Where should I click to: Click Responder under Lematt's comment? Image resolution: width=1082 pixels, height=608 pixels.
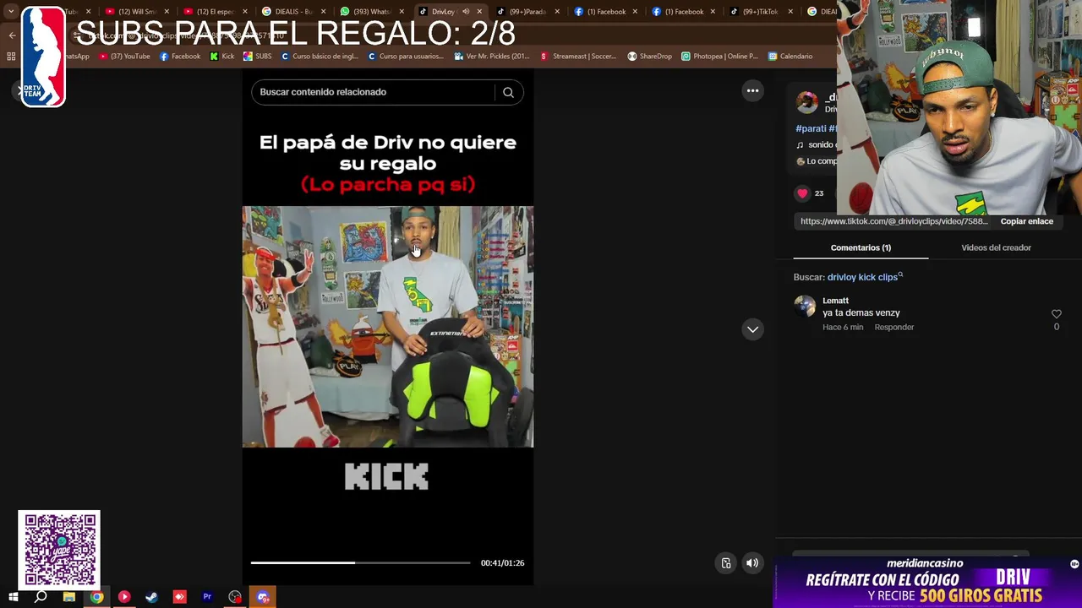point(894,328)
